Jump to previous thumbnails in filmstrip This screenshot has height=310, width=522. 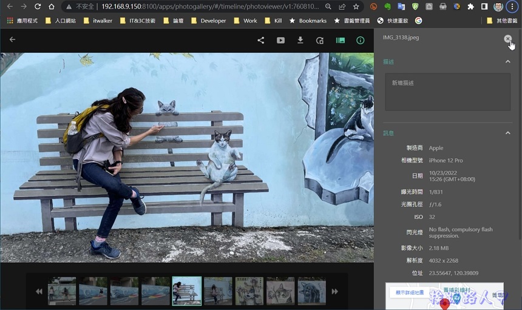[x=39, y=291]
